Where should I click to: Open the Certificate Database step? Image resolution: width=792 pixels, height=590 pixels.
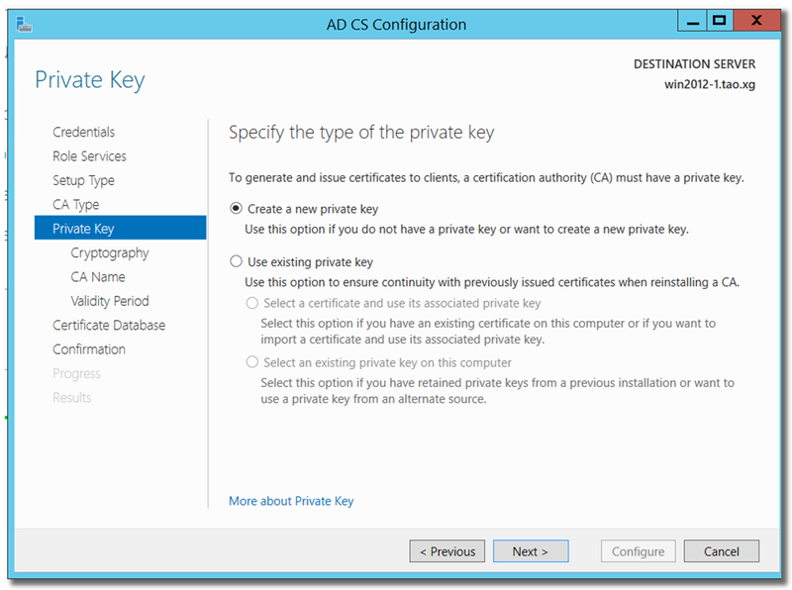109,326
